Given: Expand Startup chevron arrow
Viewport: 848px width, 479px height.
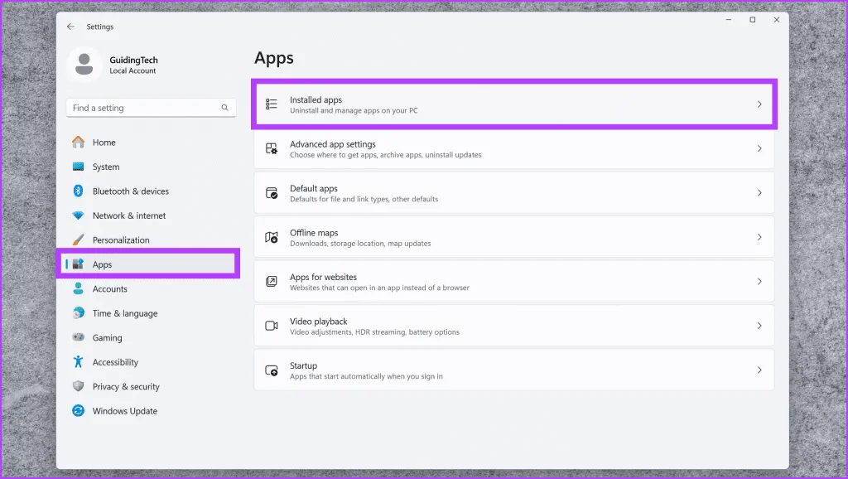Looking at the screenshot, I should [759, 370].
